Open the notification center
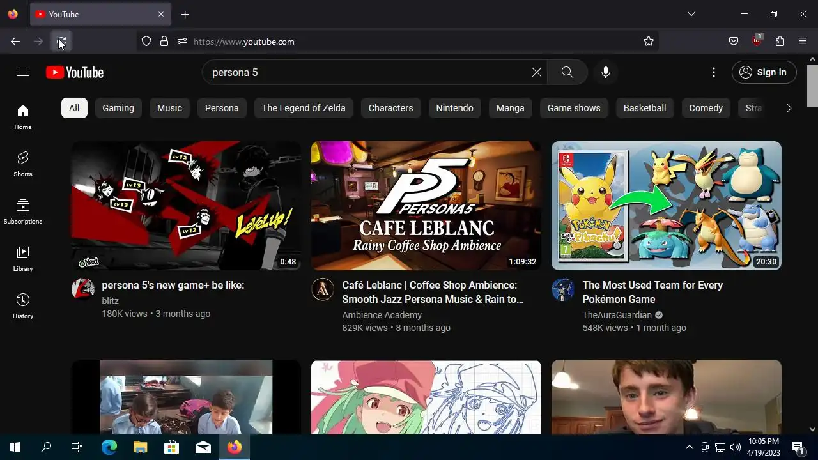Image resolution: width=818 pixels, height=460 pixels. [798, 447]
